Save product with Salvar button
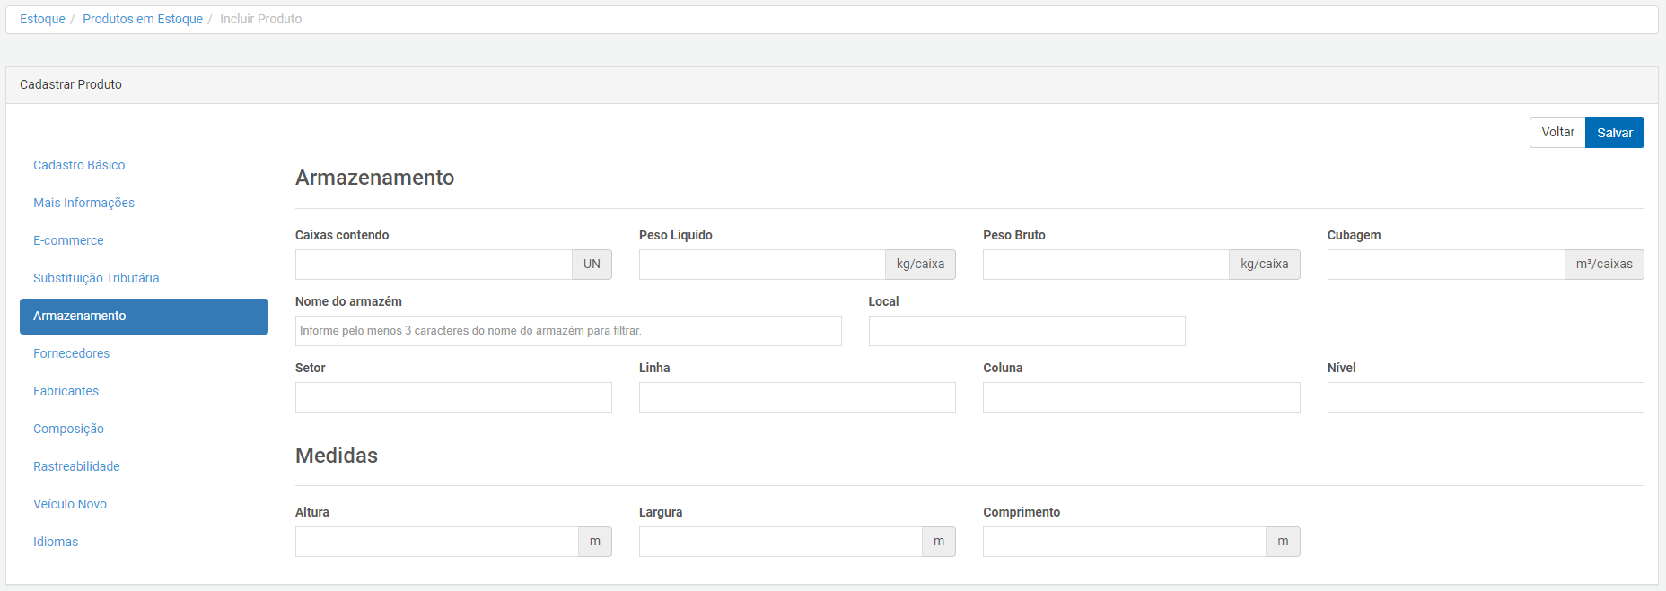 pos(1615,133)
